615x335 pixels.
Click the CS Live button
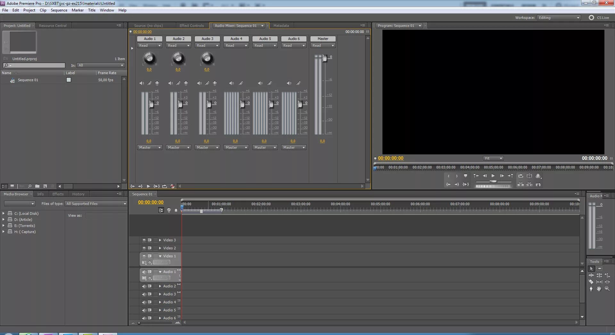pyautogui.click(x=599, y=18)
